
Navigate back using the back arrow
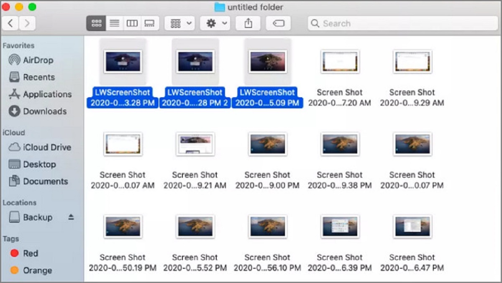pos(10,23)
